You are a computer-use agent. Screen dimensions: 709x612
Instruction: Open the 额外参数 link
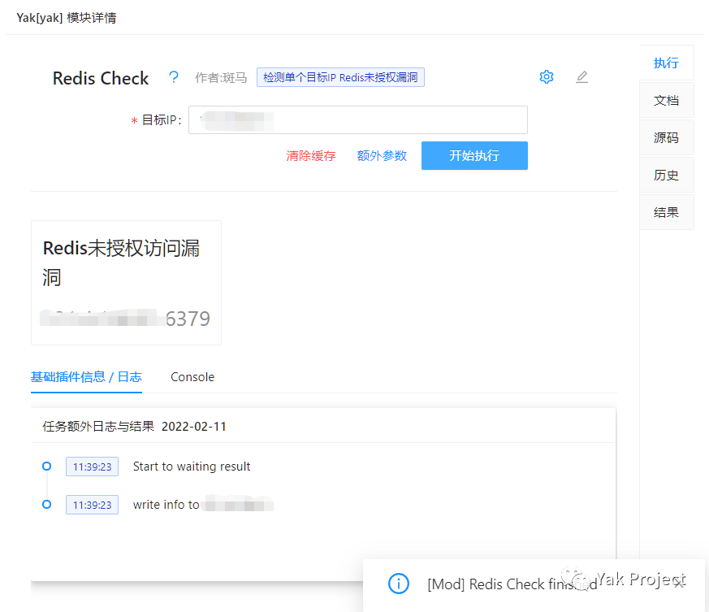[382, 156]
